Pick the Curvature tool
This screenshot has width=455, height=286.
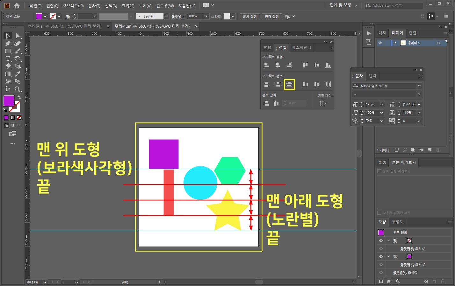coord(18,43)
